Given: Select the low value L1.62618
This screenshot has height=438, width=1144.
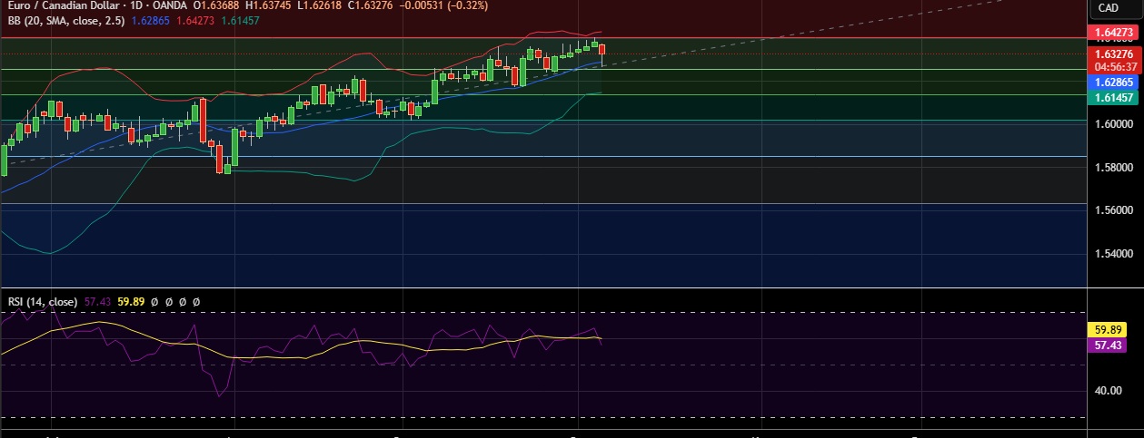Looking at the screenshot, I should (319, 5).
